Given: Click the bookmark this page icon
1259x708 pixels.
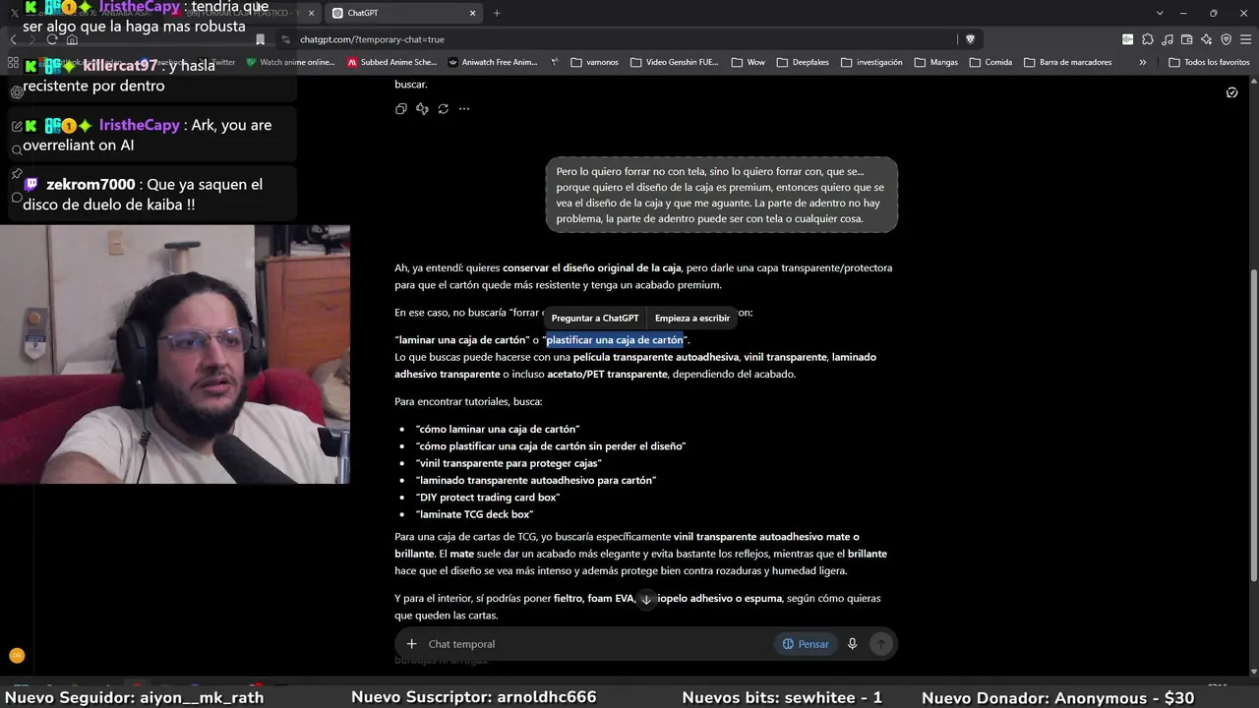Looking at the screenshot, I should coord(260,39).
